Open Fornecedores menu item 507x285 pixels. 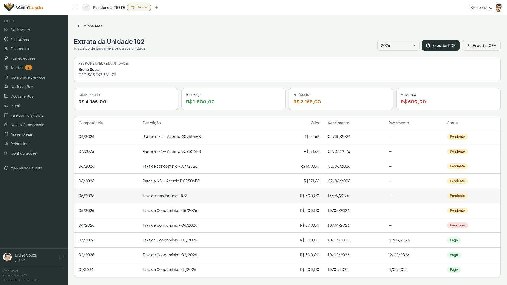tap(34, 58)
